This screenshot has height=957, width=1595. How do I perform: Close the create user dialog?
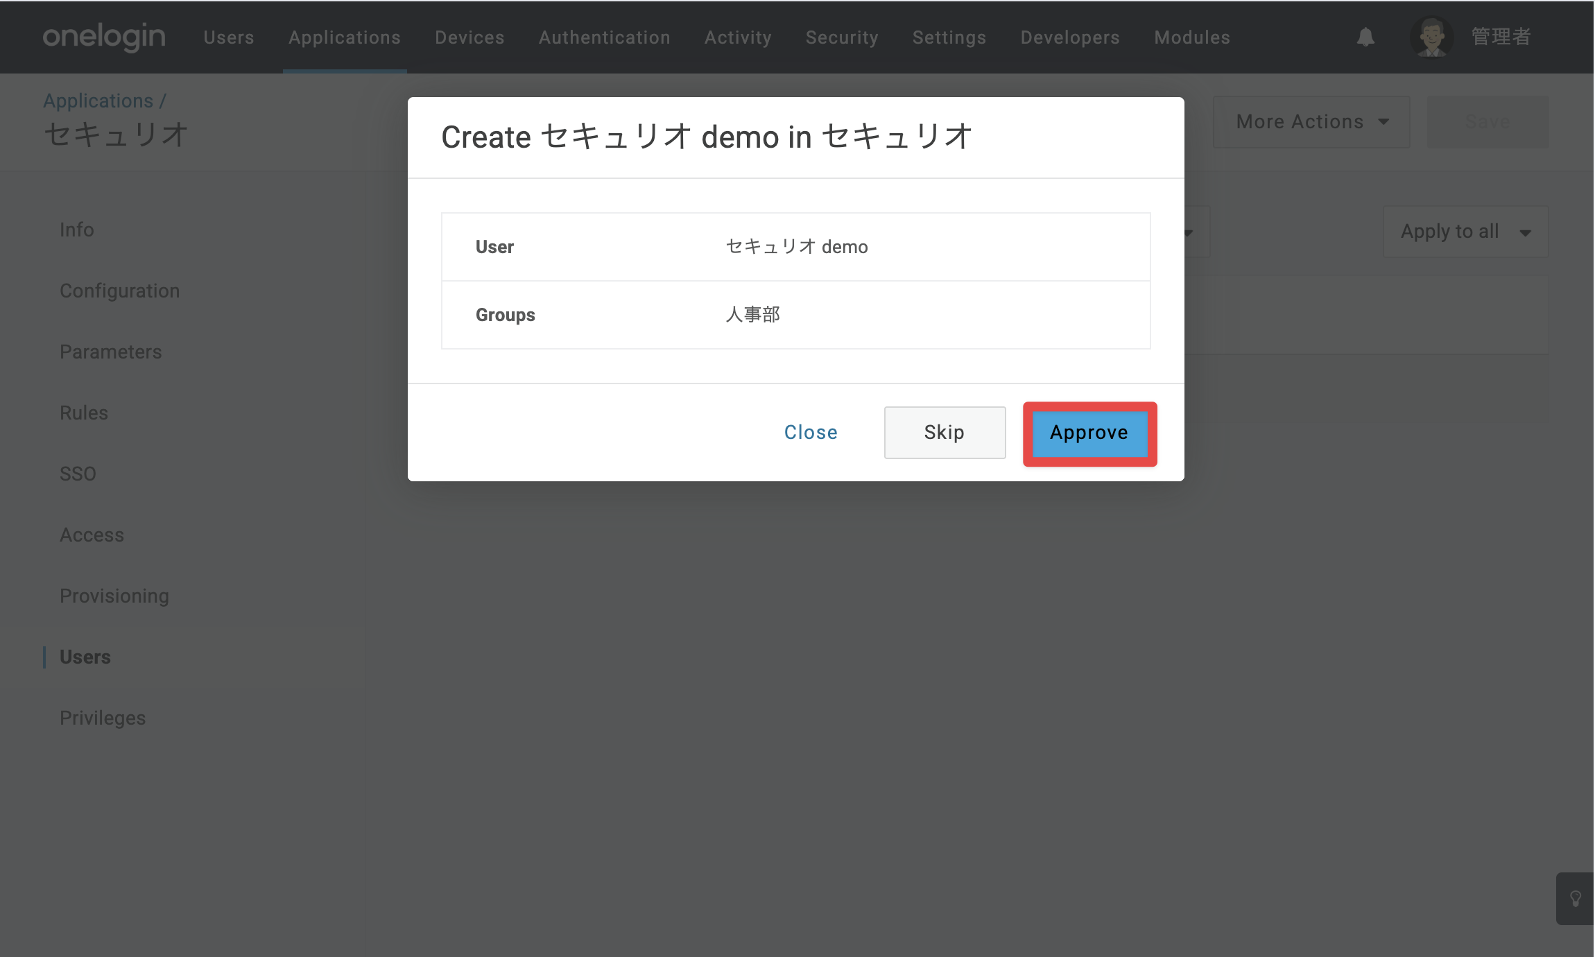811,433
